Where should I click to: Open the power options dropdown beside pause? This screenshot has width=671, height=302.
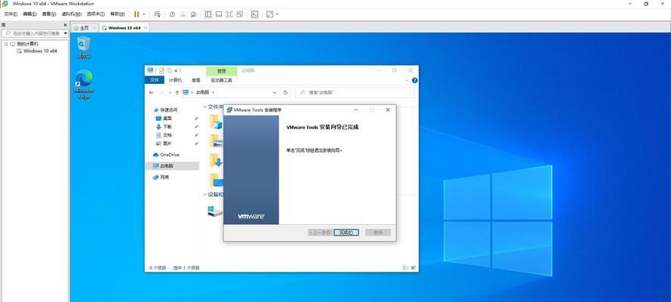143,14
